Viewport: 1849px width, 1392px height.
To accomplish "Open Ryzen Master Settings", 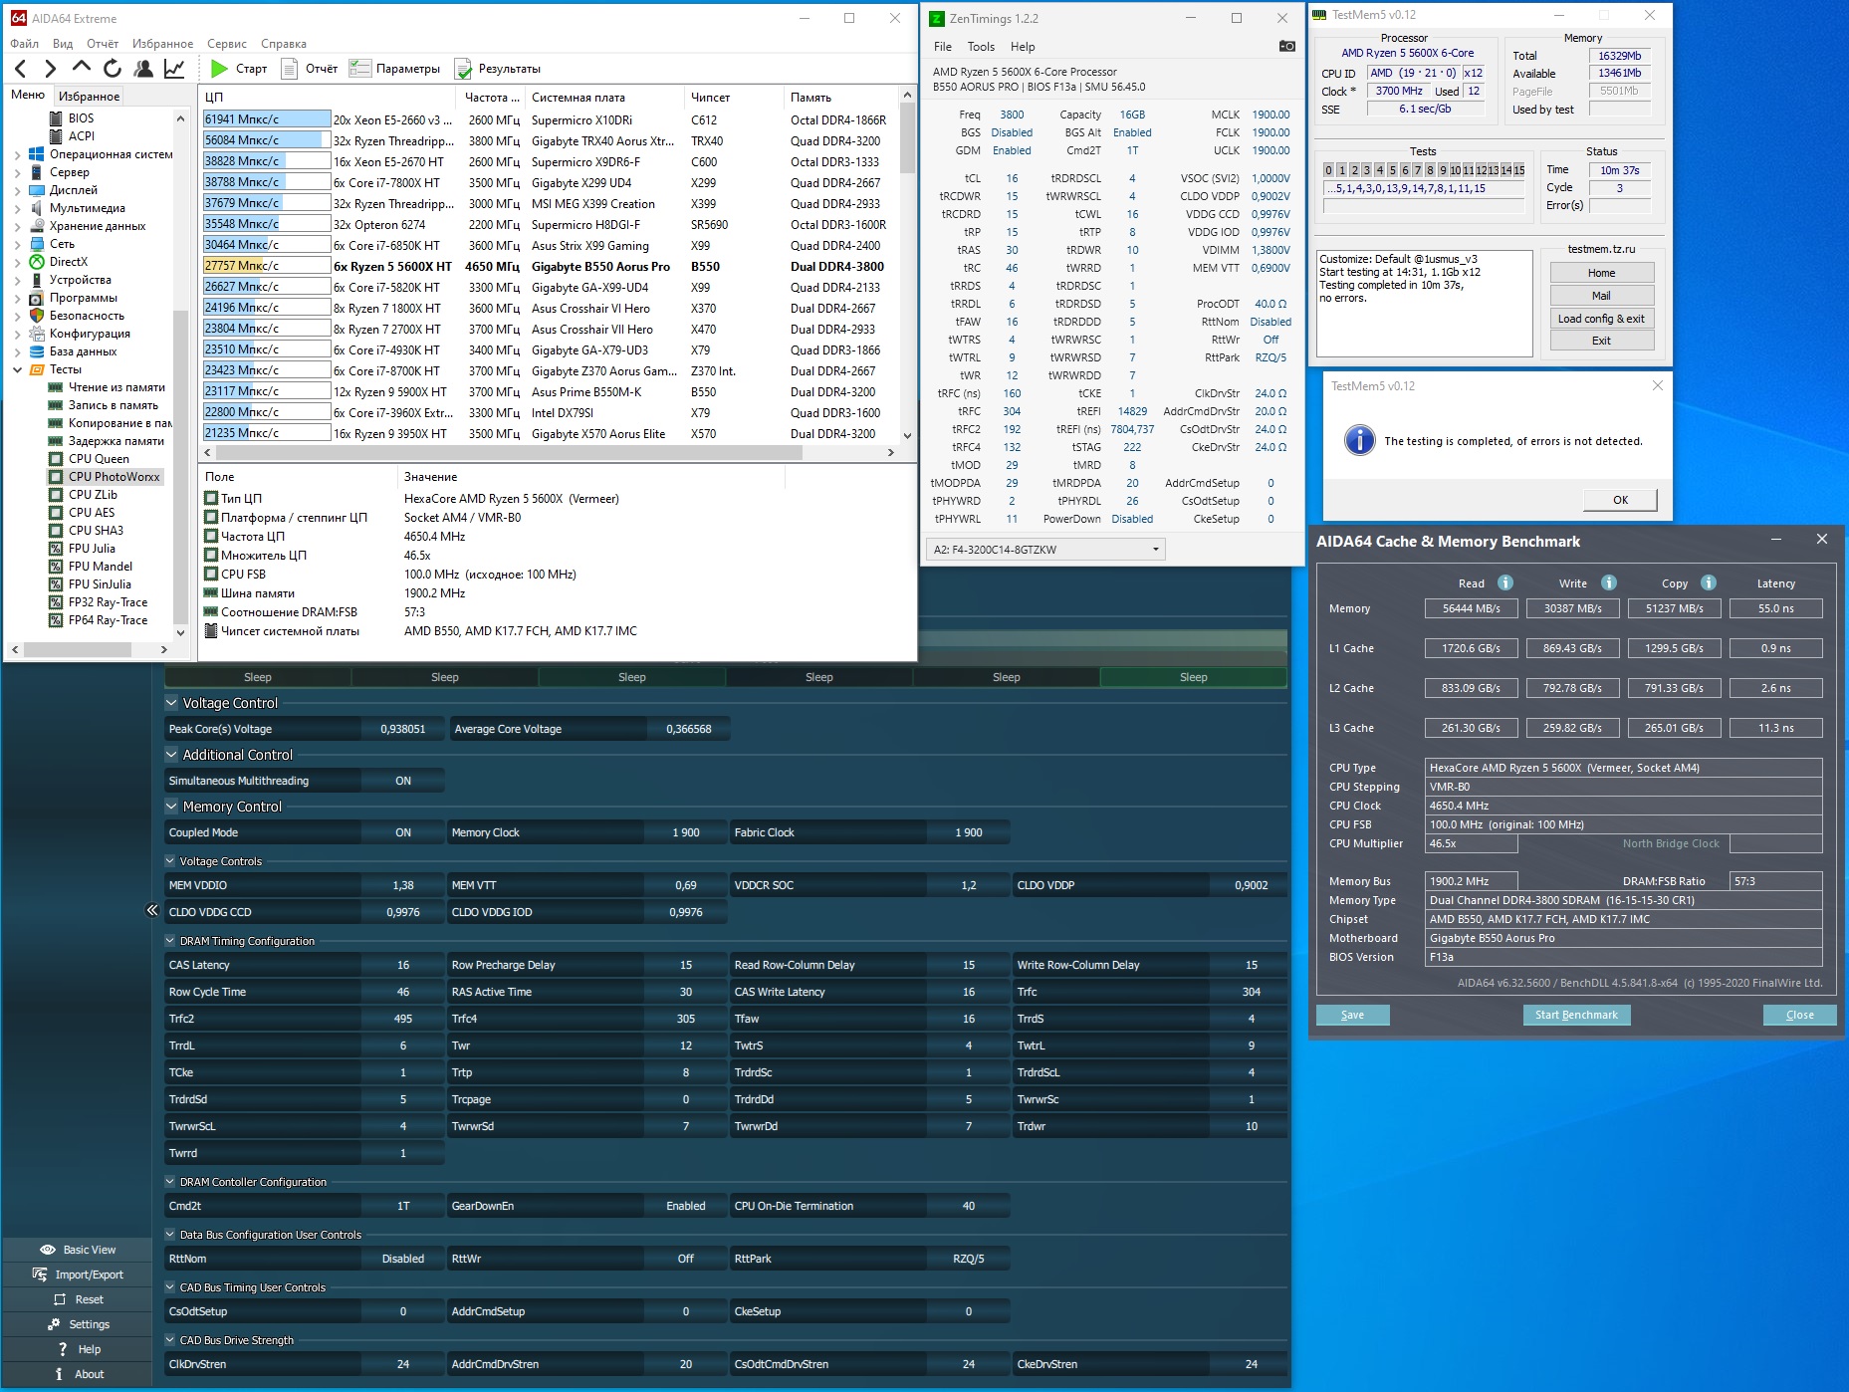I will tap(78, 1324).
